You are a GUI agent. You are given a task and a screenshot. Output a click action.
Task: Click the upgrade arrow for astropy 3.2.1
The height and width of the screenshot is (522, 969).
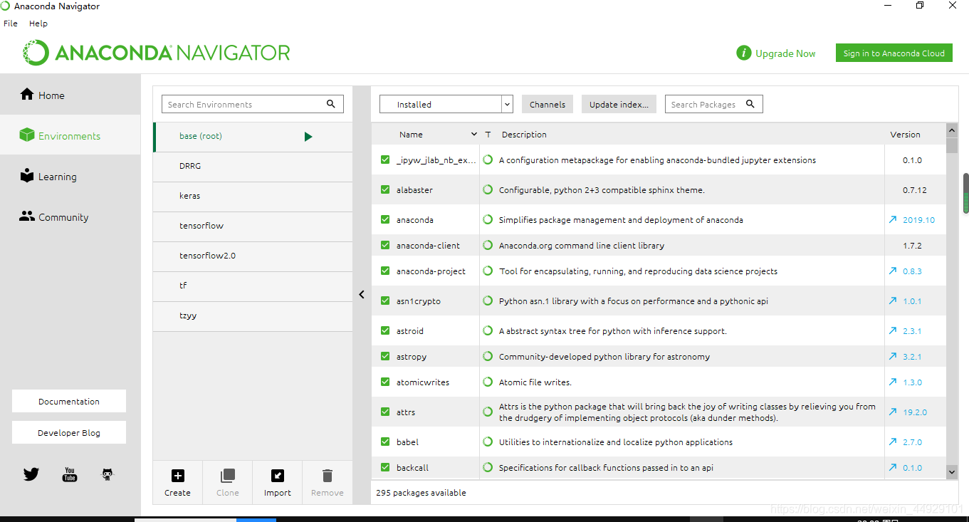click(893, 357)
